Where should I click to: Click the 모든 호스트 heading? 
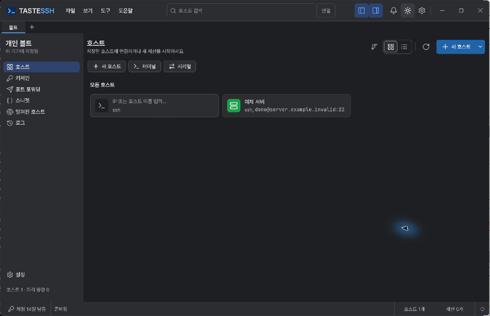[102, 85]
